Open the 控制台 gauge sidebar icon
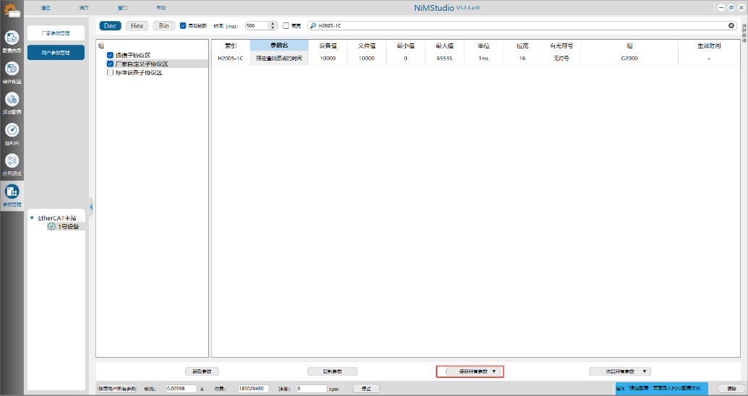748x396 pixels. click(12, 130)
